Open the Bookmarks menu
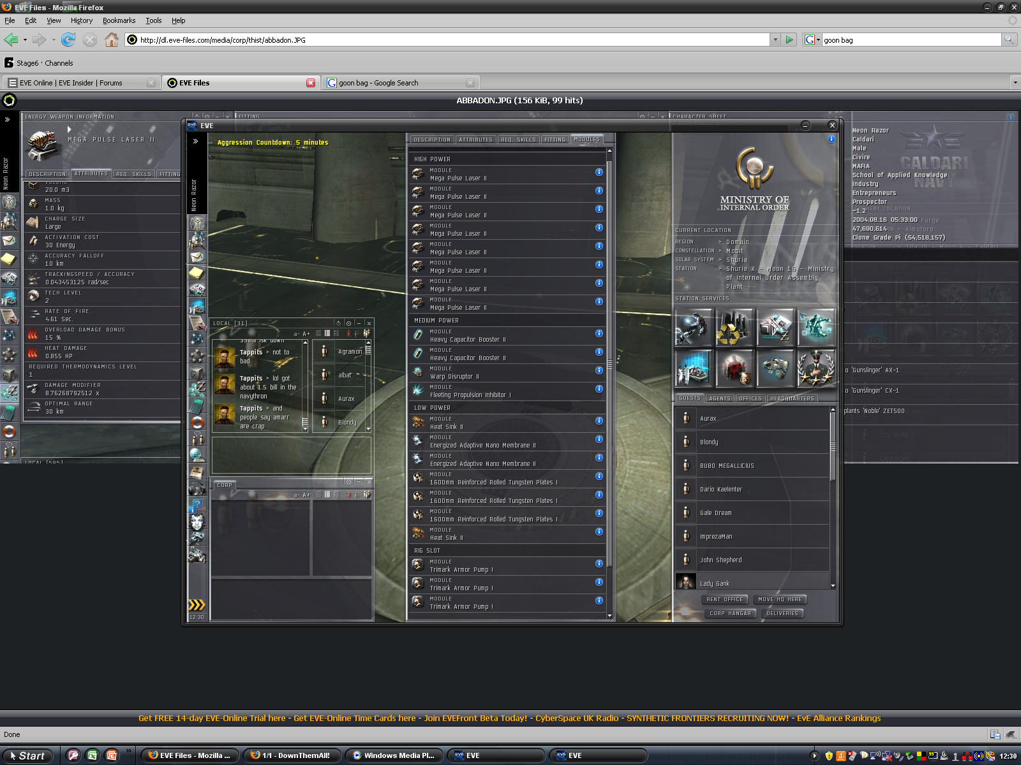This screenshot has width=1021, height=765. click(119, 20)
